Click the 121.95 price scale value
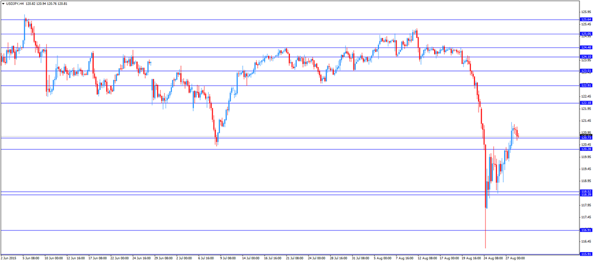593x261 pixels. pos(586,108)
